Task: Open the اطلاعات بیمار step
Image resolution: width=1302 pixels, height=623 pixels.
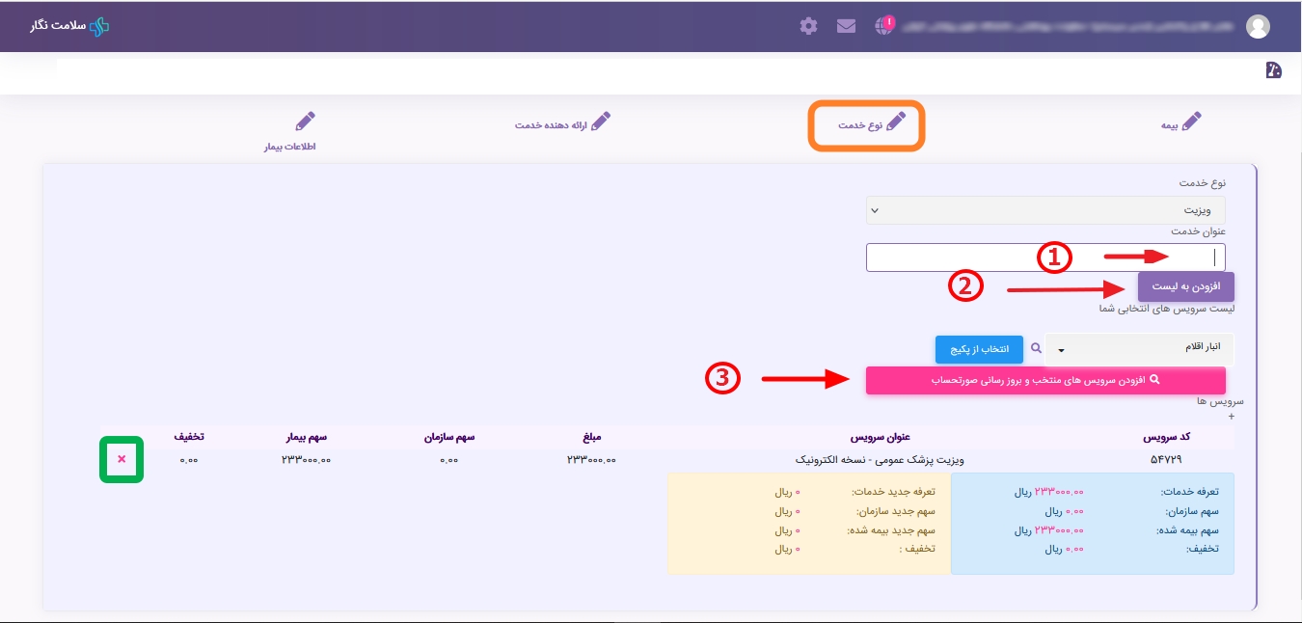Action: [291, 133]
